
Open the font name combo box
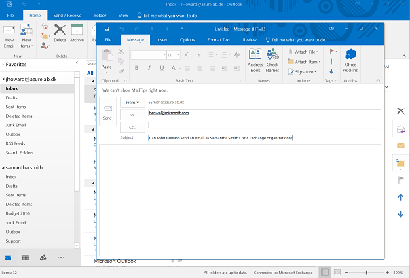(x=148, y=55)
